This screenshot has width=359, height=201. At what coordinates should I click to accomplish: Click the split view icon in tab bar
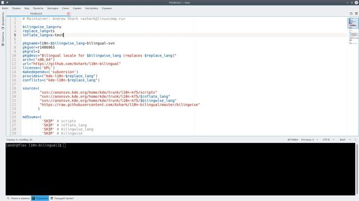coord(356,13)
